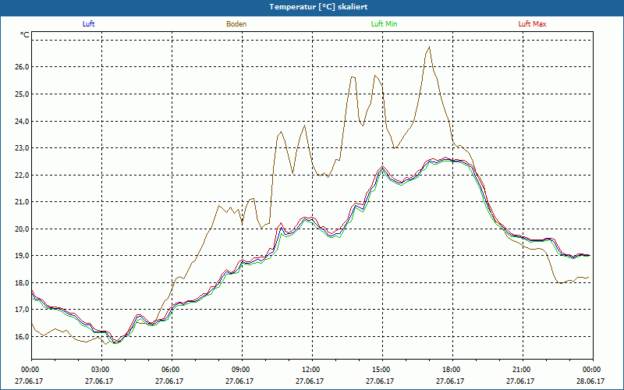
Task: Click the 18,0 y-axis label
Action: tap(22, 282)
